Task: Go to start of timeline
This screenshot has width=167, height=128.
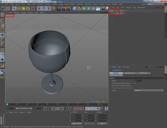Action: coord(45,109)
